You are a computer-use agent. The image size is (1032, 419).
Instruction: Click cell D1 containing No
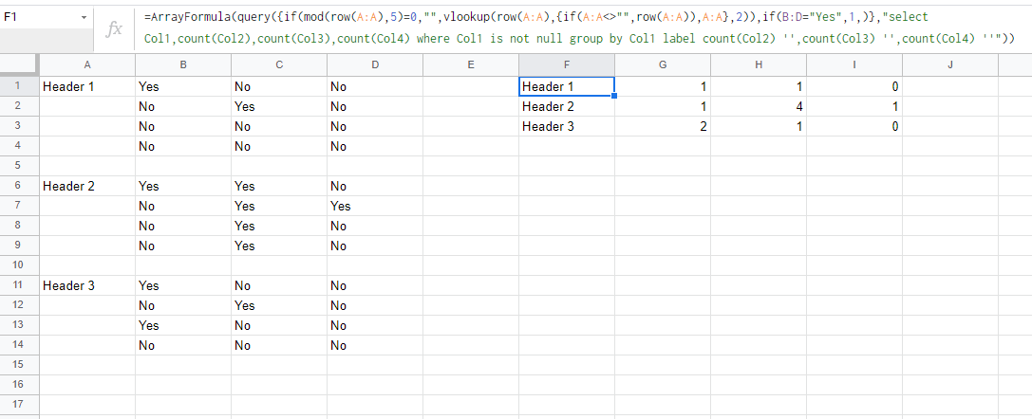coord(375,86)
